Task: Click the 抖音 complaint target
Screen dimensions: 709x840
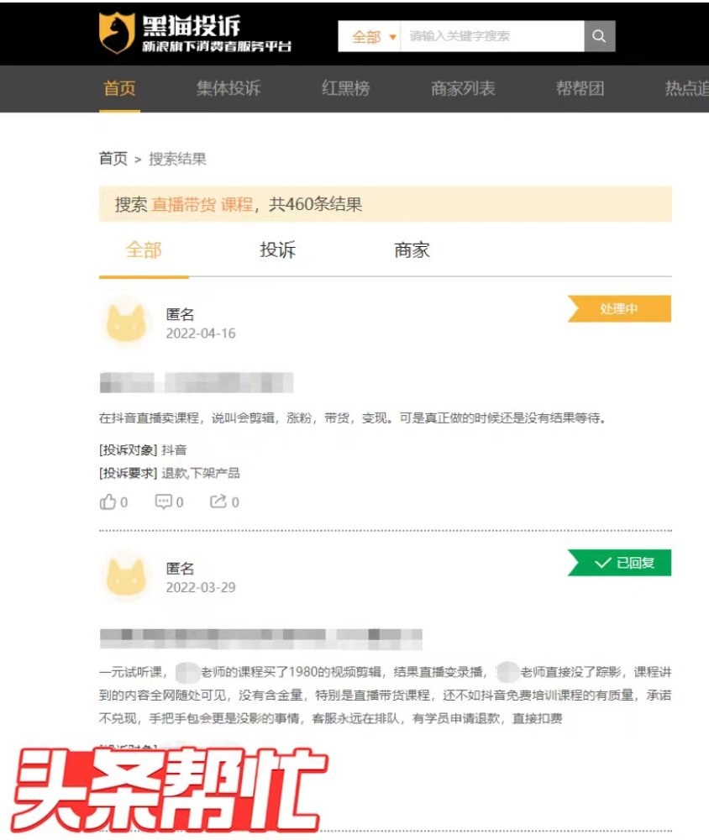Action: (x=174, y=450)
